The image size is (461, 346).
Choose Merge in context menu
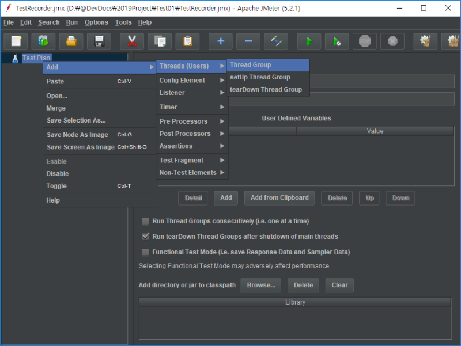(x=100, y=108)
